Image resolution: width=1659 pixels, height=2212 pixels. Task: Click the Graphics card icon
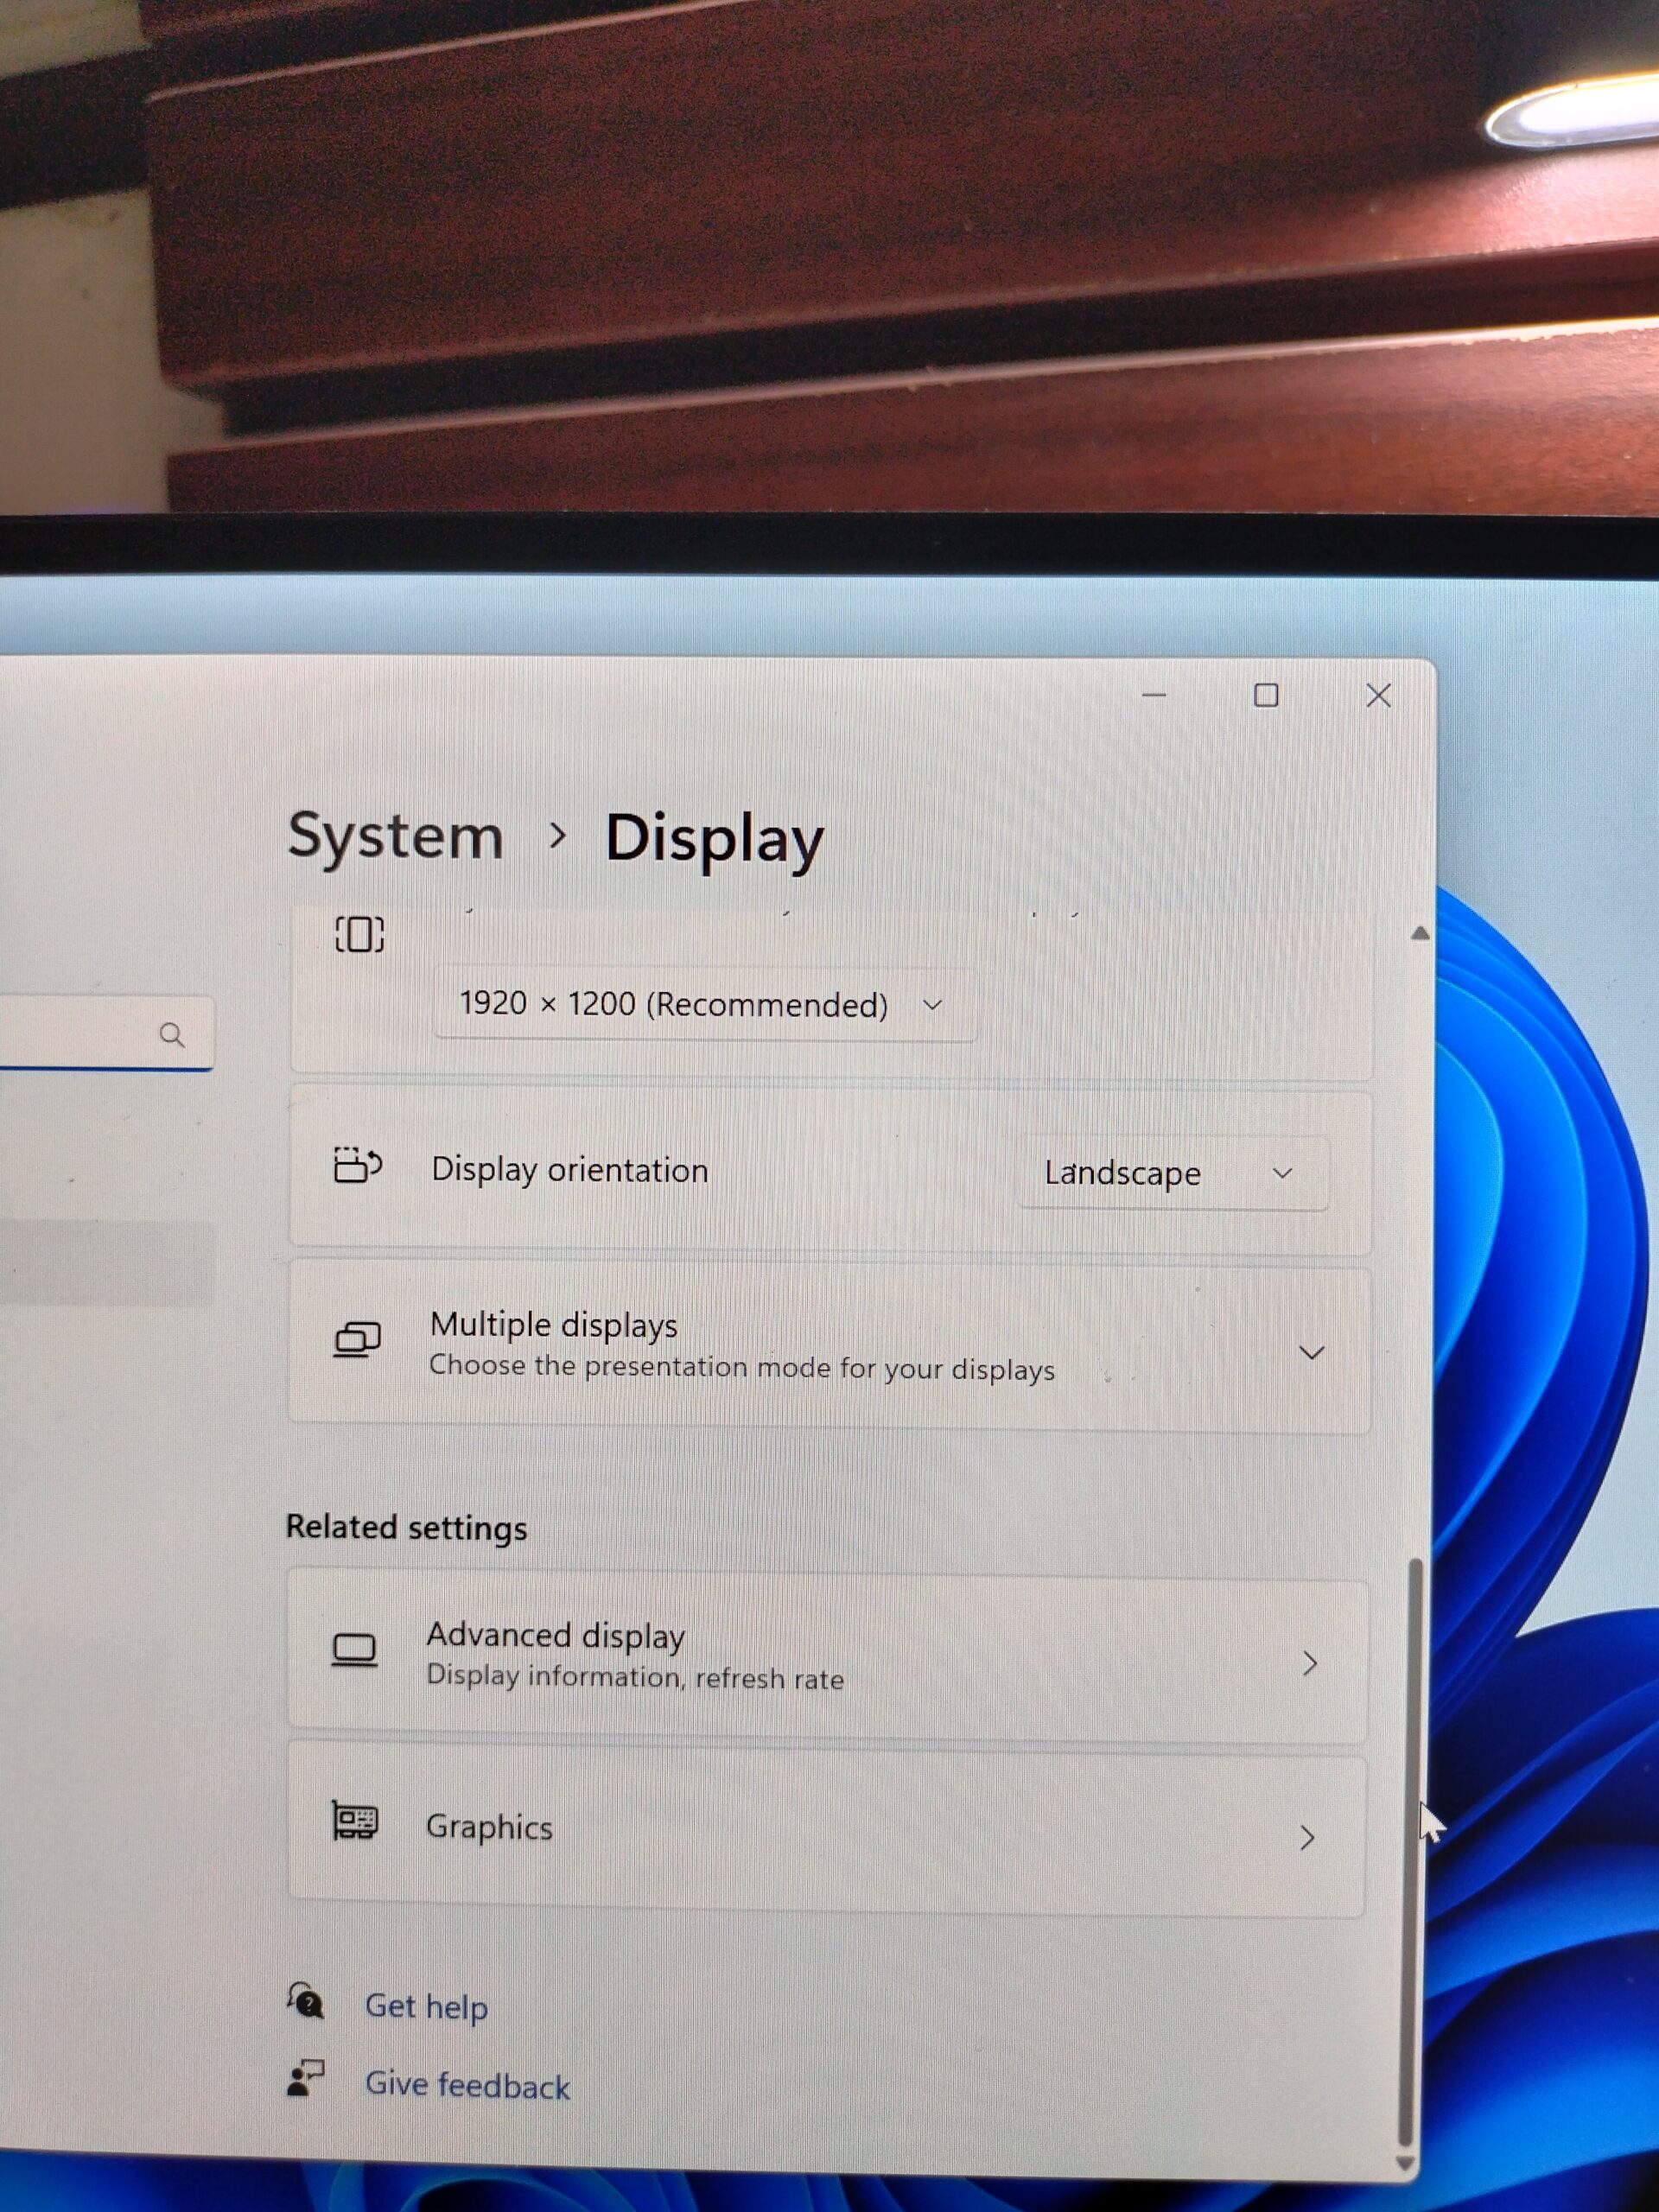point(354,1821)
